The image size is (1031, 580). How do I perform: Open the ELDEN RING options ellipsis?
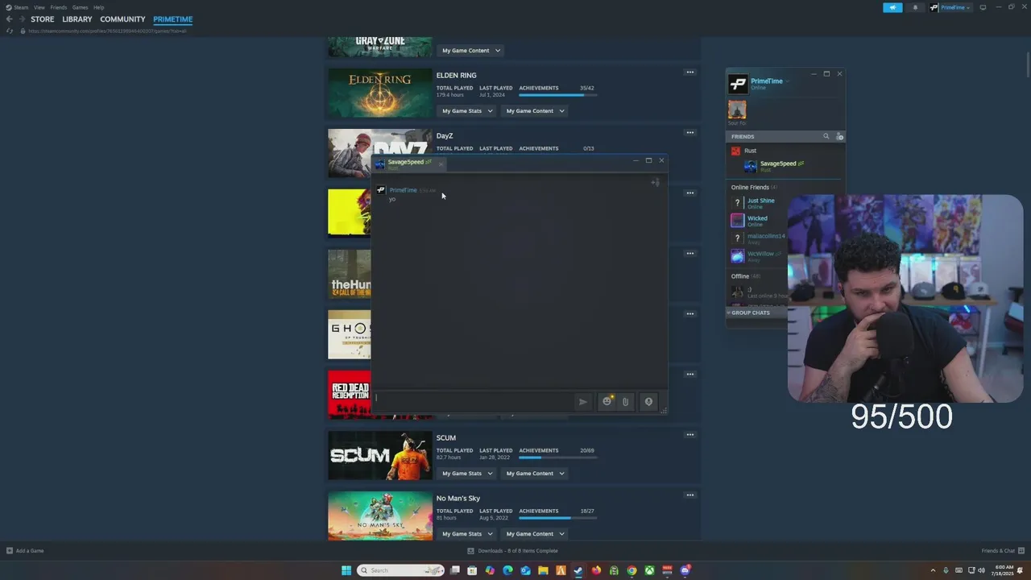point(689,72)
